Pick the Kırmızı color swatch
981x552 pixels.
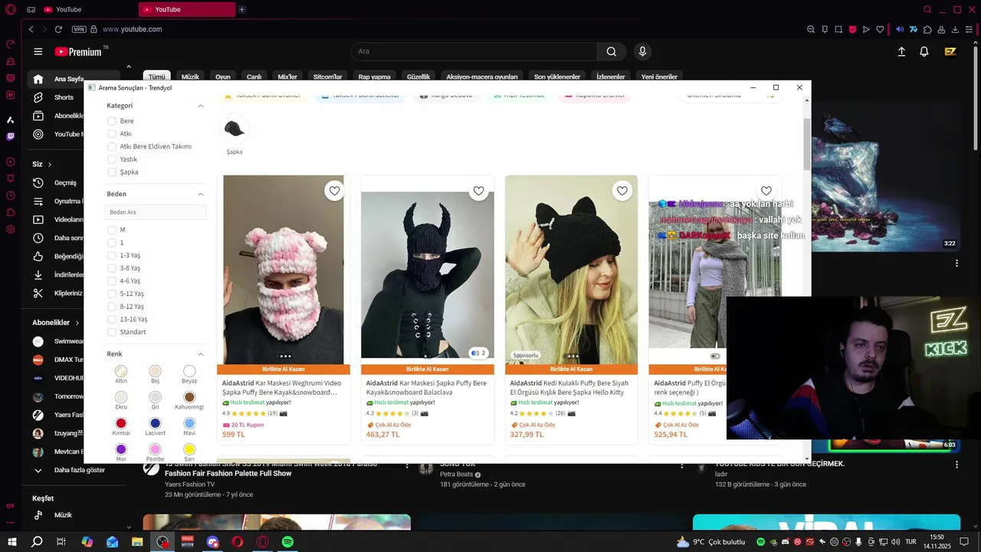click(x=121, y=423)
